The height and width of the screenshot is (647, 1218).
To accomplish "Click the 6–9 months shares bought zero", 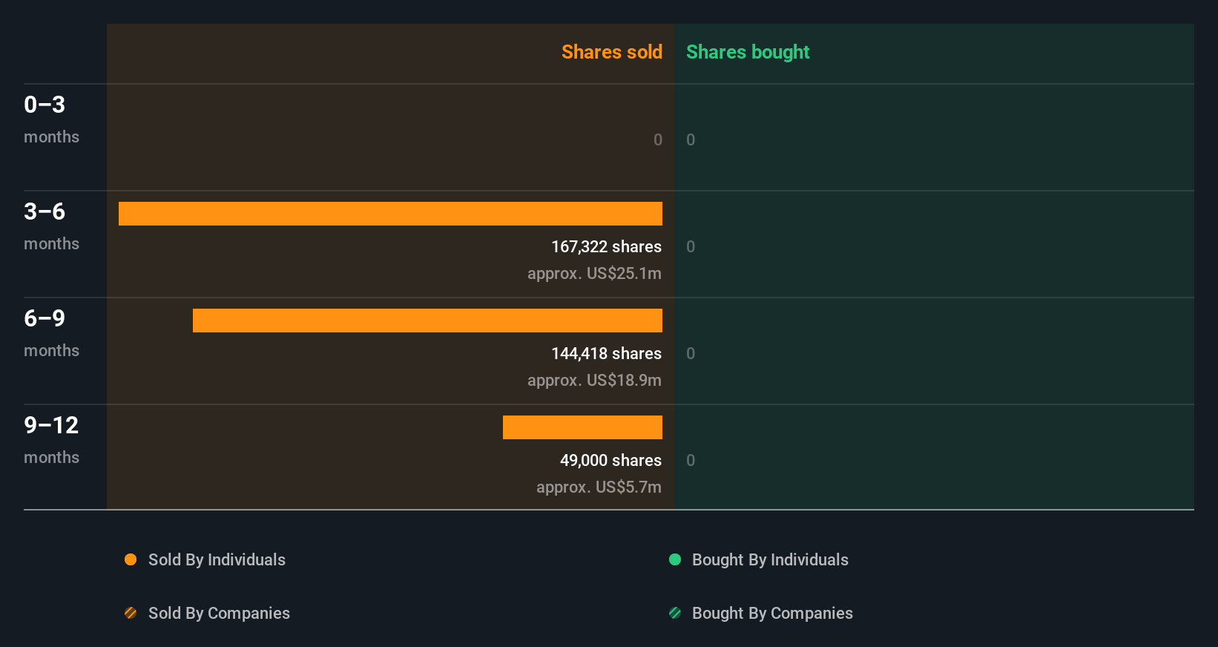I will point(691,354).
